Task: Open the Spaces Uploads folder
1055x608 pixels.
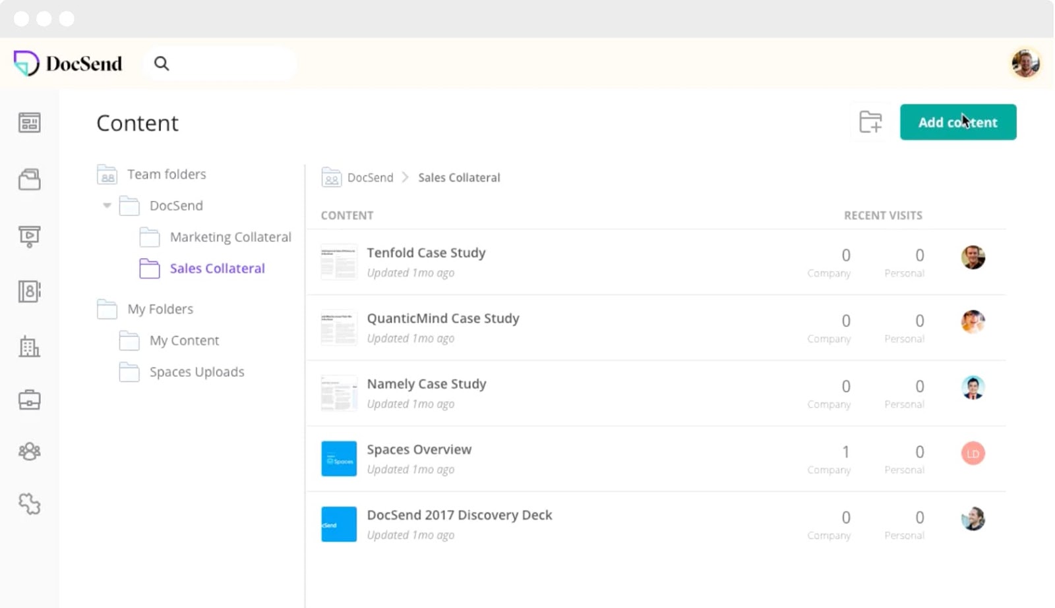Action: pyautogui.click(x=196, y=372)
